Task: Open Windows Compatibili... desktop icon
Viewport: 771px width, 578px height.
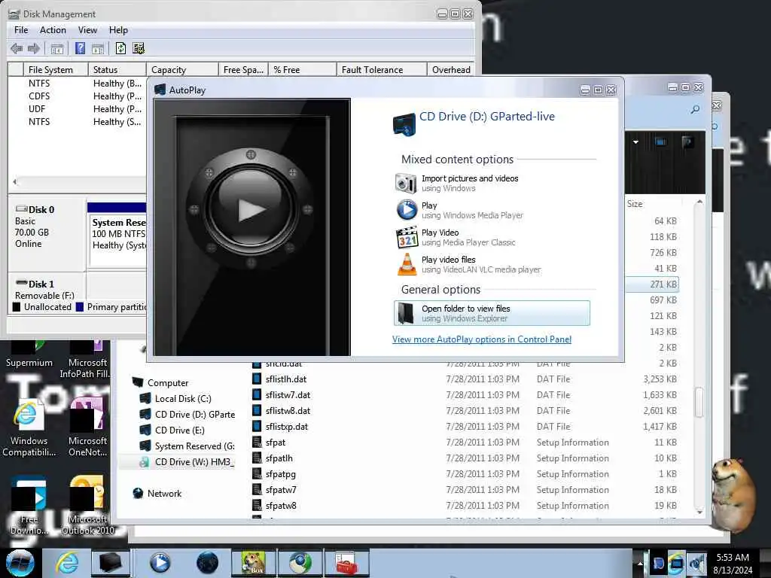Action: [29, 428]
